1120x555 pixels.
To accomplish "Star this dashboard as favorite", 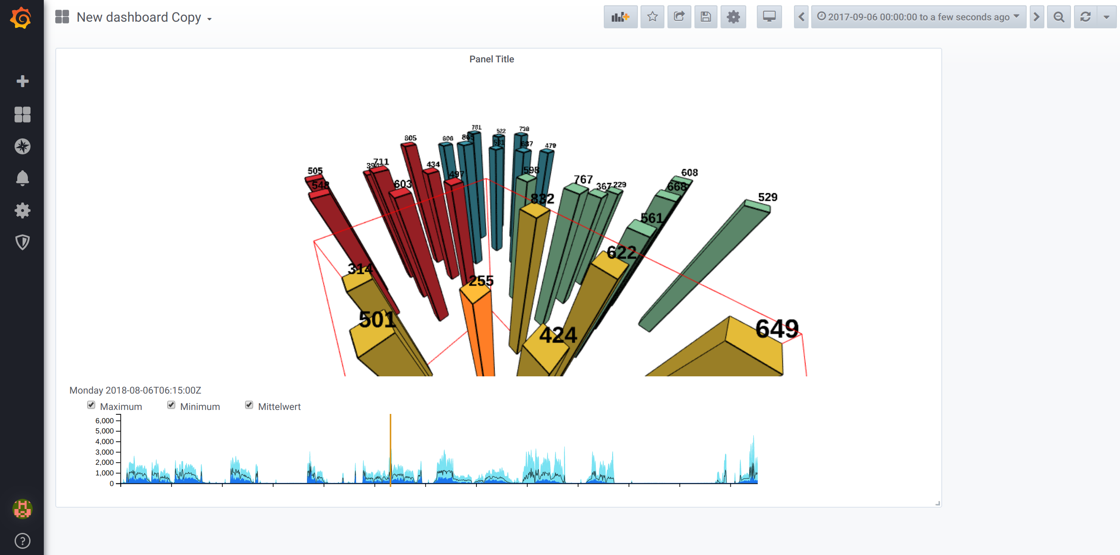I will (652, 17).
